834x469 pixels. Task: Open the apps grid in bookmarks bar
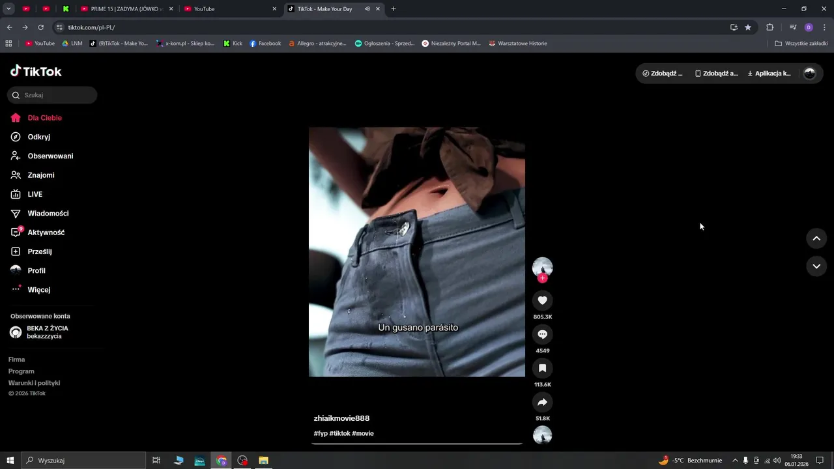(8, 44)
